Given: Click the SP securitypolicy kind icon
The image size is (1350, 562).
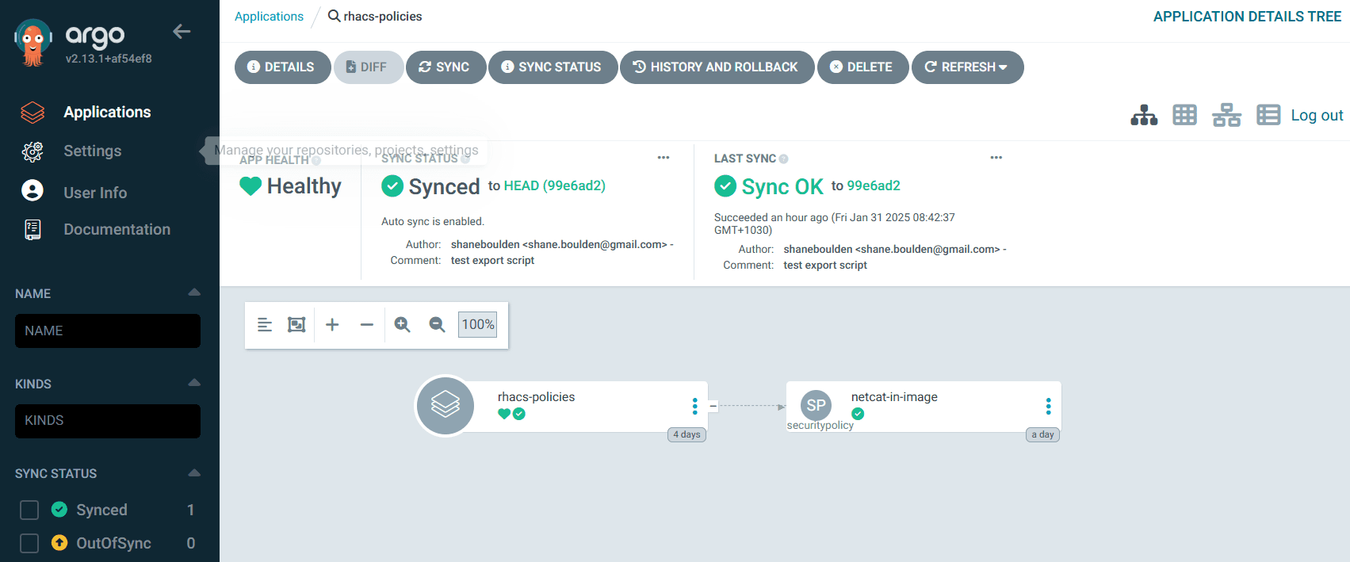Looking at the screenshot, I should tap(817, 405).
